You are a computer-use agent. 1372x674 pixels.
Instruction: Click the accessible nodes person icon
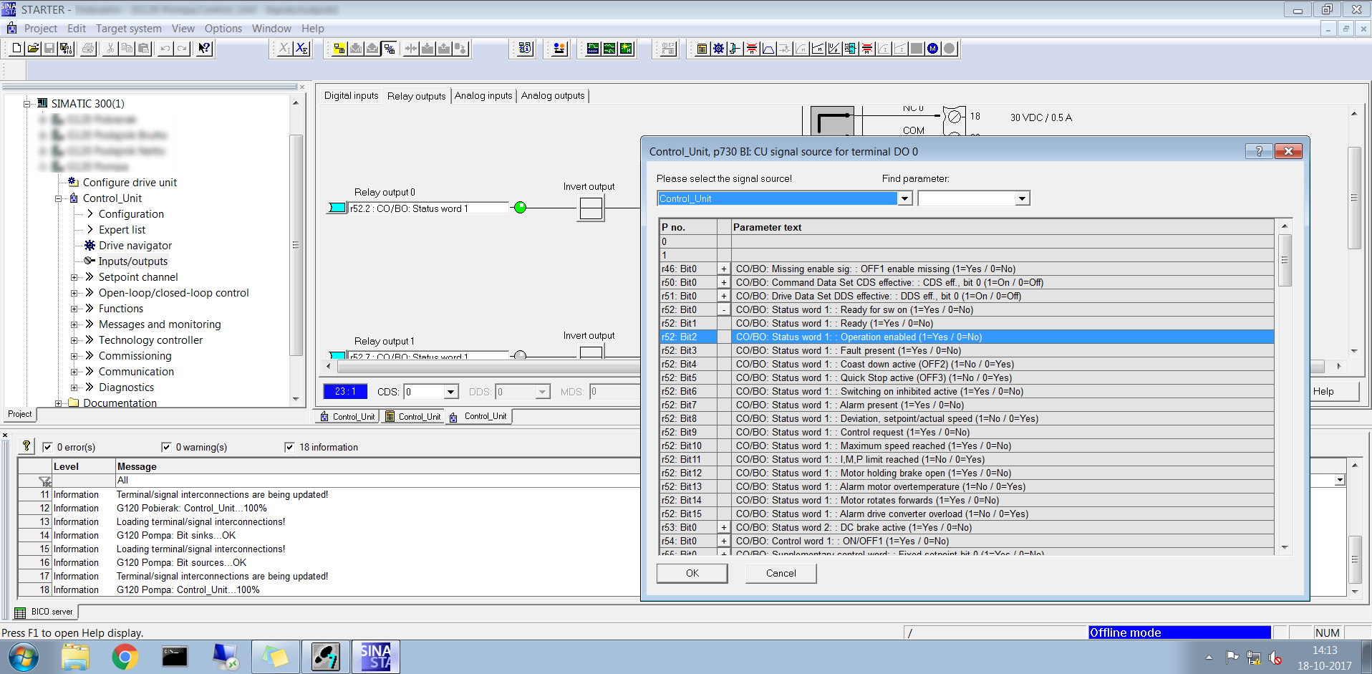559,48
